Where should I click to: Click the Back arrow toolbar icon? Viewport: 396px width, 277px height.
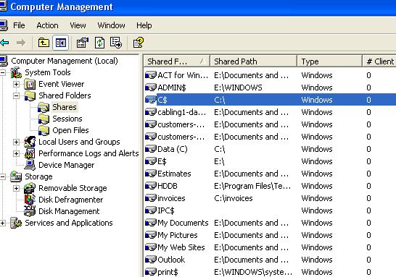coord(4,43)
